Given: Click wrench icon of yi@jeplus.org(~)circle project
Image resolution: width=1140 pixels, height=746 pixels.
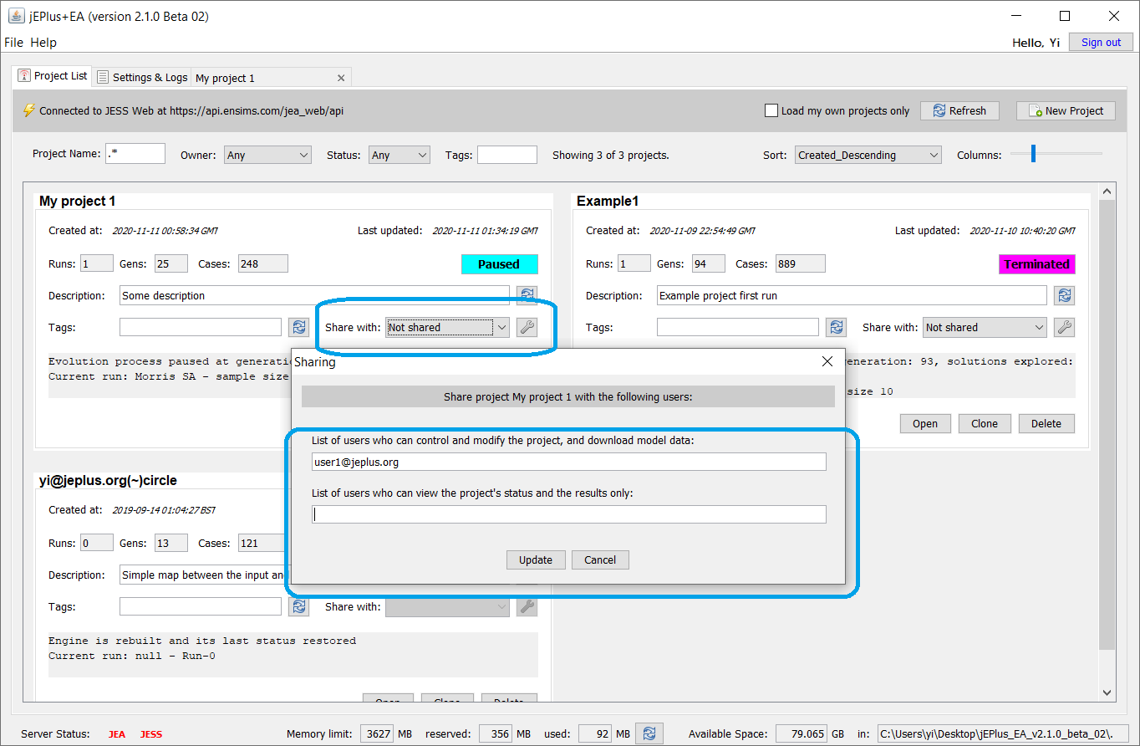Looking at the screenshot, I should pos(527,606).
